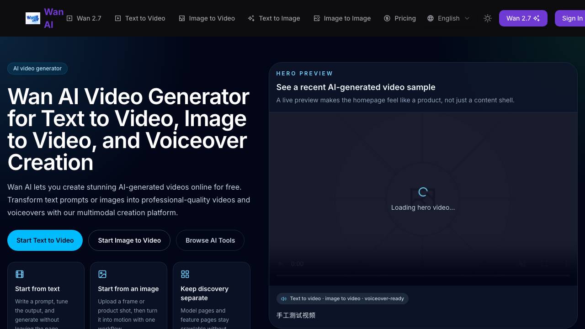Click the HERO PREVIEW label
Screen dimensions: 585x329
(x=304, y=73)
